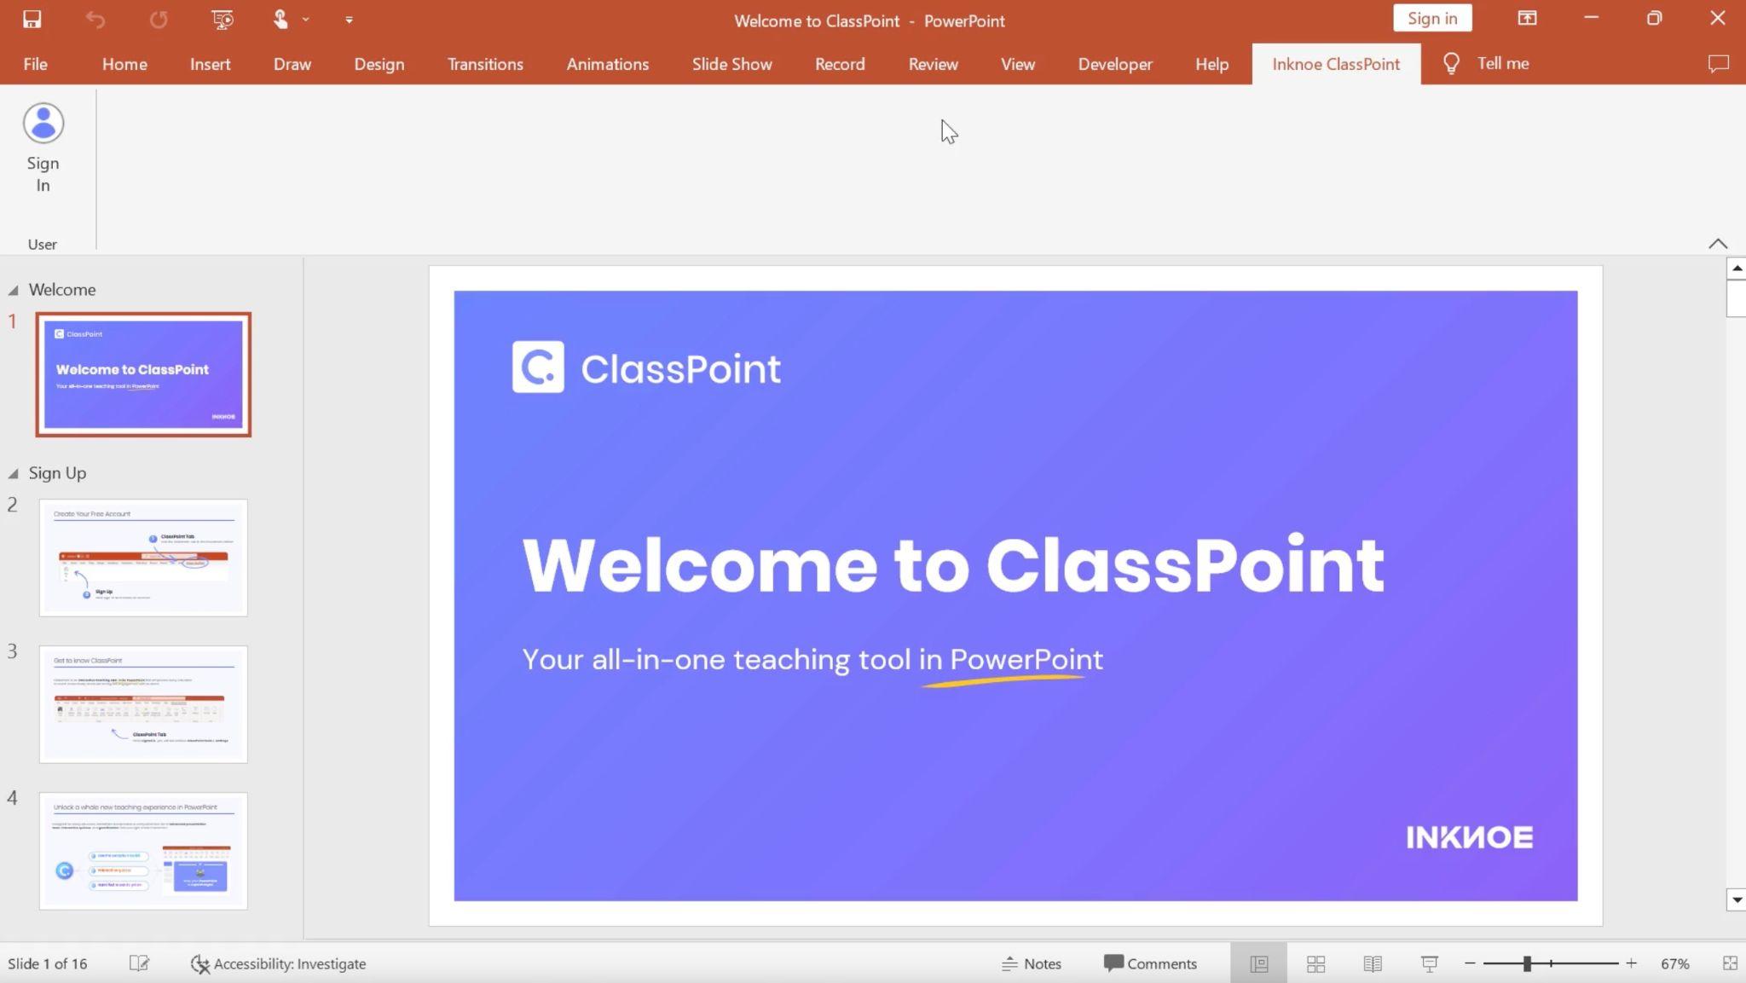
Task: Click the INKNOE logo on slide
Action: [1469, 837]
